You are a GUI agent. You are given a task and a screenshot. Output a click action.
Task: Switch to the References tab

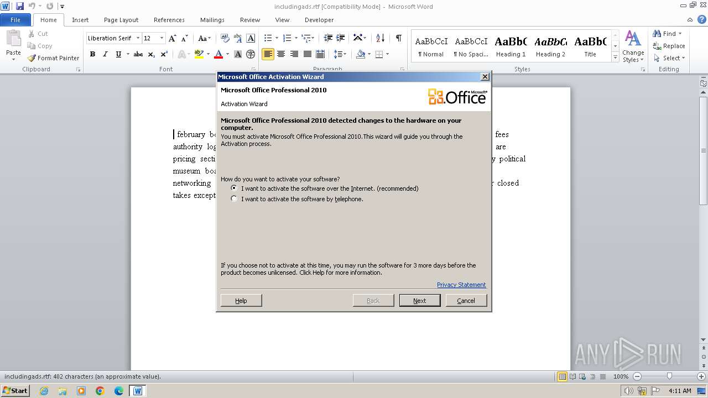pos(169,20)
